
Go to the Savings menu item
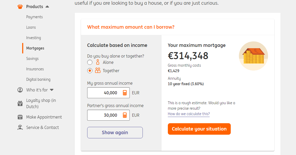tap(32, 59)
